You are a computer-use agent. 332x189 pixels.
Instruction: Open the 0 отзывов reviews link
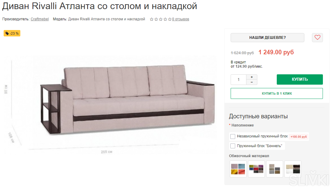181,19
